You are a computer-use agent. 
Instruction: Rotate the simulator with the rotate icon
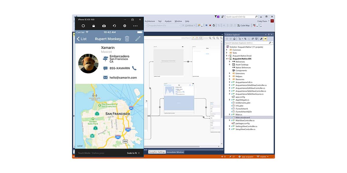pos(114,26)
